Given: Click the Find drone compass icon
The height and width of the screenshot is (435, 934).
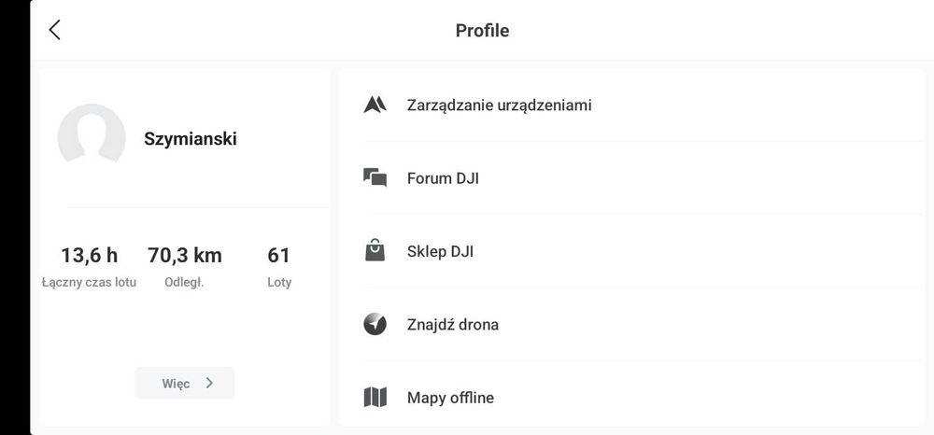Looking at the screenshot, I should pyautogui.click(x=375, y=324).
